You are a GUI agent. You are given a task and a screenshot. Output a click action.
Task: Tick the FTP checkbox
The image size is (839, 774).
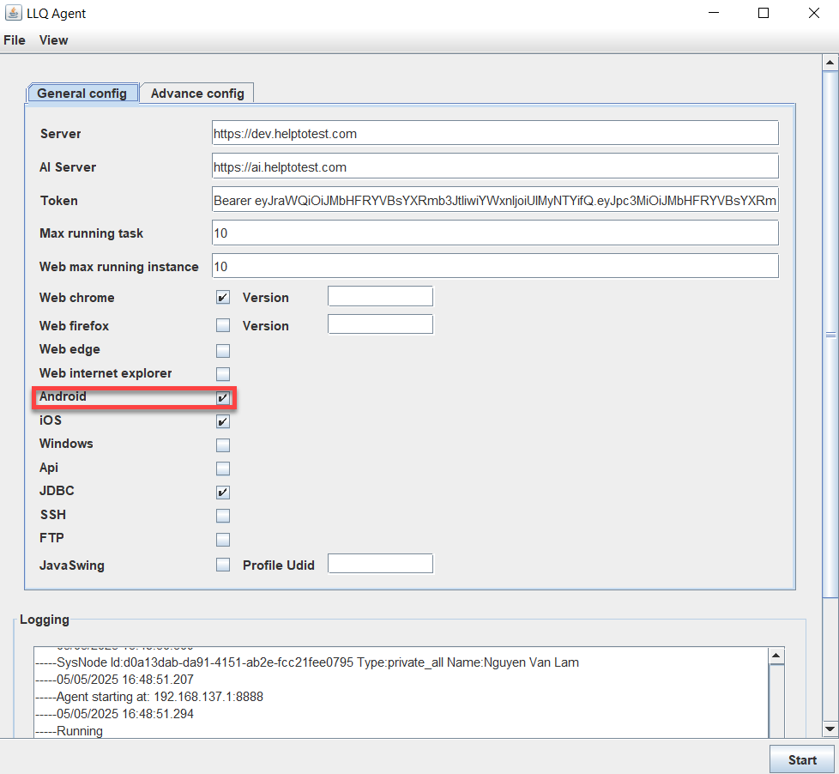point(223,539)
